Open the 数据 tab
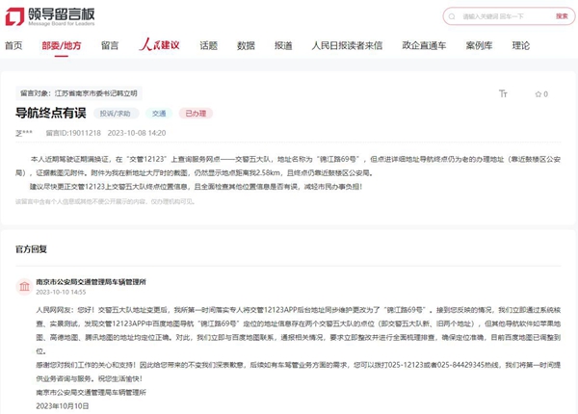 pyautogui.click(x=246, y=45)
